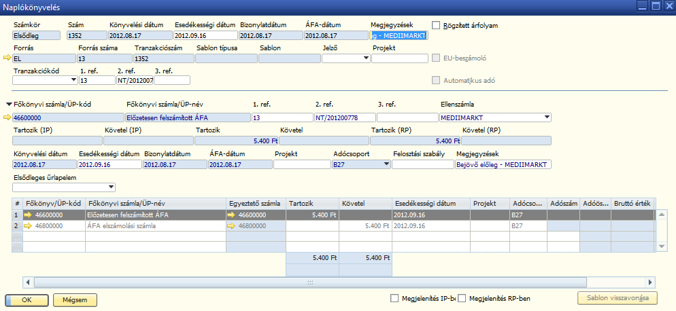This screenshot has width=676, height=311.
Task: Click the link arrow beside header account 46600000
Action: [x=7, y=117]
